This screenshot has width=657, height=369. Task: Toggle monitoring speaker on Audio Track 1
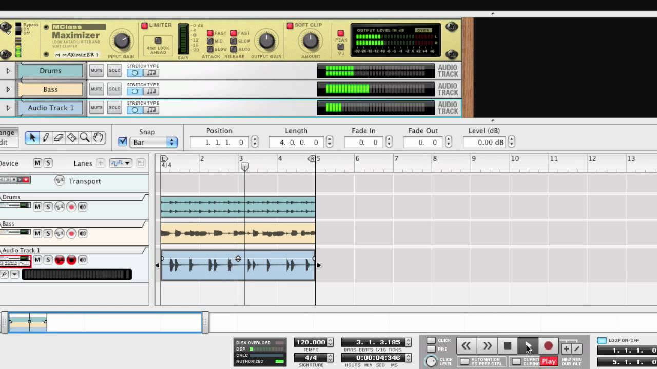83,260
